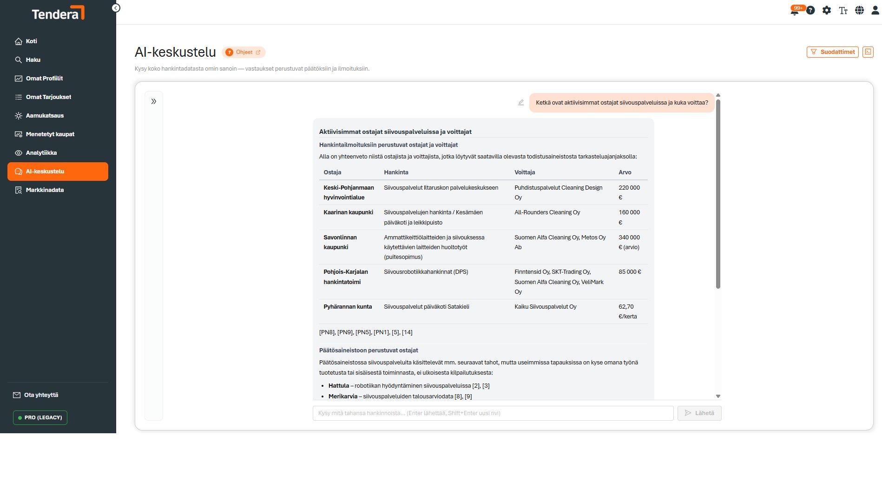Viewport: 882px width, 496px height.
Task: Click the Tendera logo
Action: point(58,13)
